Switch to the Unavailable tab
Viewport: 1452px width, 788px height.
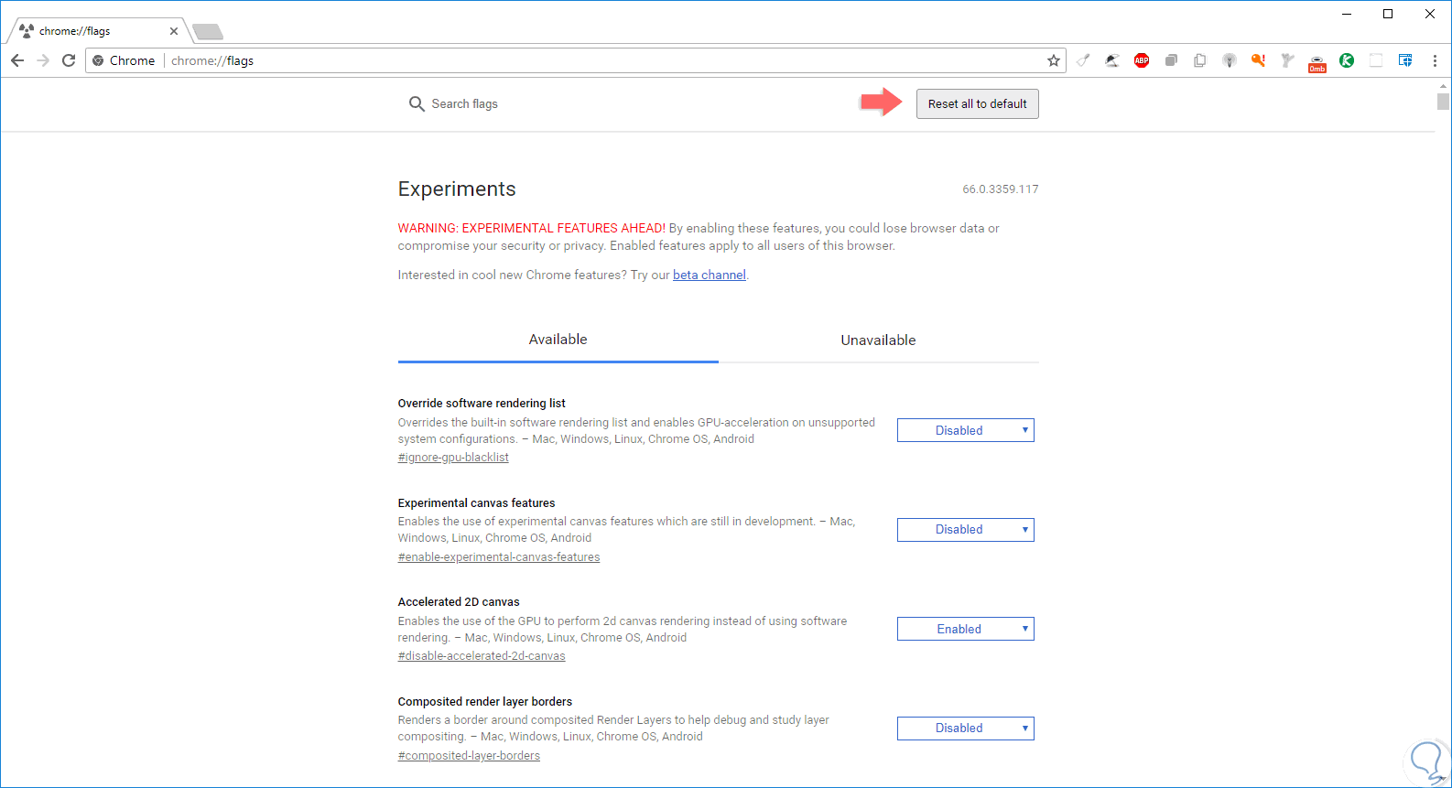878,340
